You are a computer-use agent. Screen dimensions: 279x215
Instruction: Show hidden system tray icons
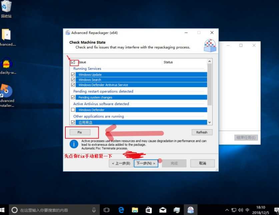227,210
